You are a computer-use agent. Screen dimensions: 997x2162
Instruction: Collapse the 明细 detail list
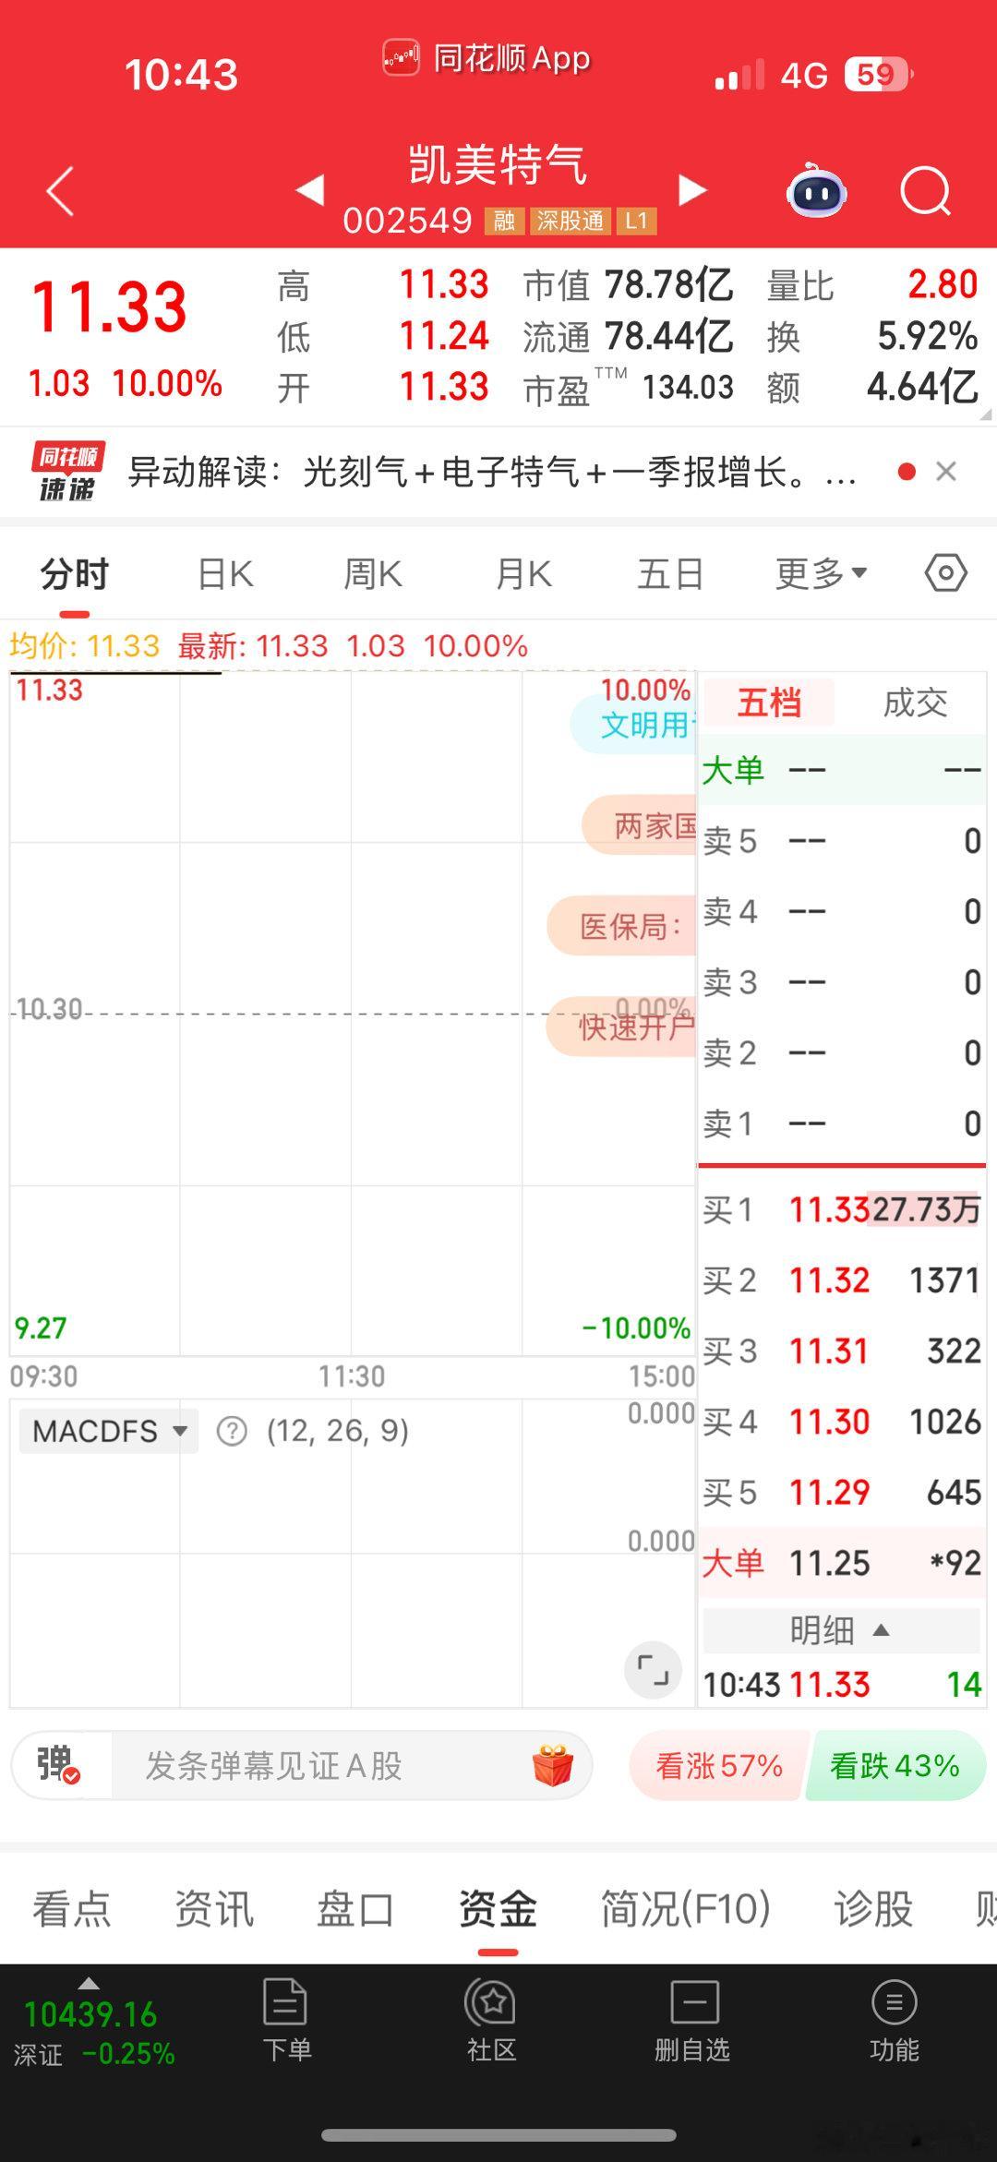point(841,1630)
